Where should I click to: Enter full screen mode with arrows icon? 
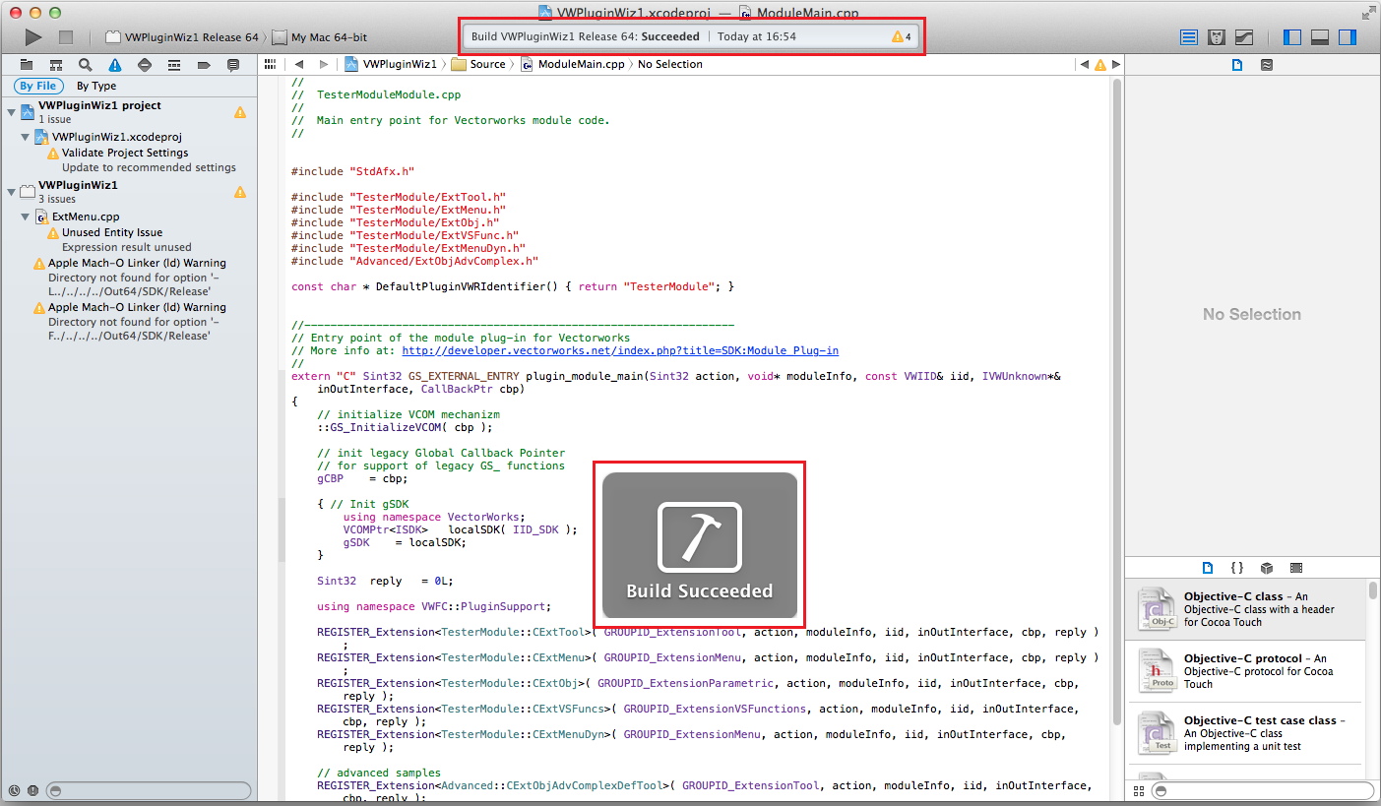tap(1369, 13)
